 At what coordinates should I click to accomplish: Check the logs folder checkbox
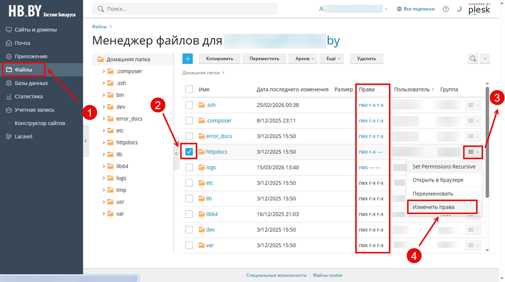189,167
